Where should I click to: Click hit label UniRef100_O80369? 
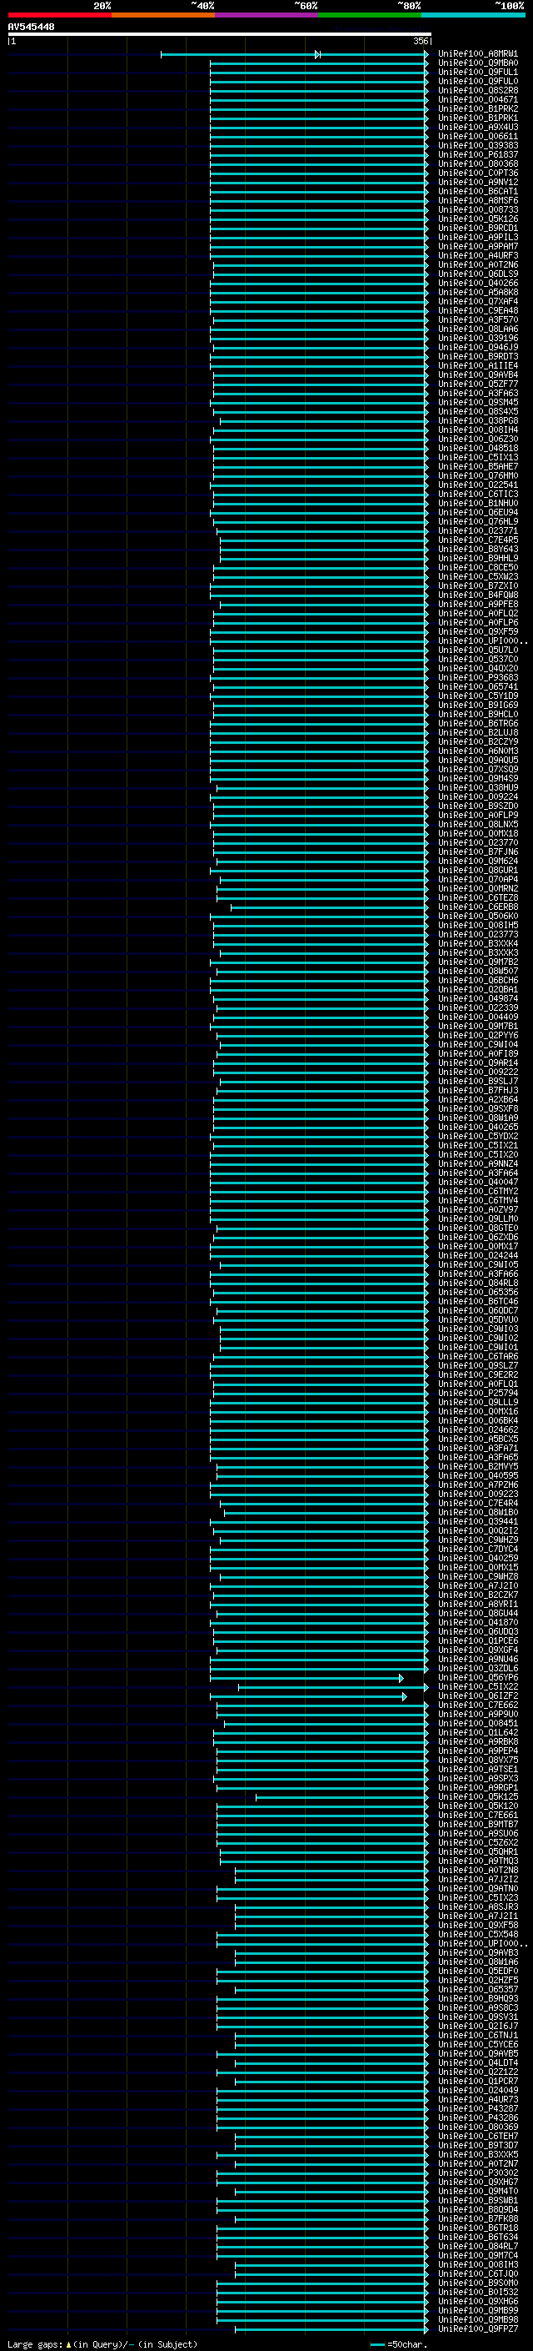coord(477,2127)
